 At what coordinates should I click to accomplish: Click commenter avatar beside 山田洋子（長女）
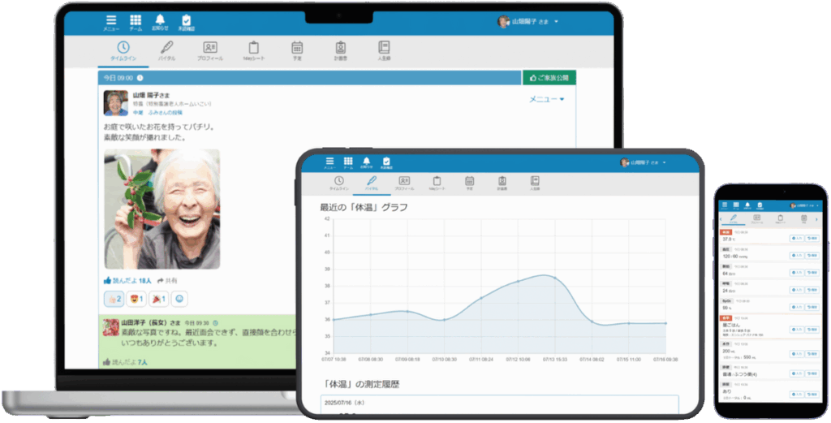coord(110,327)
